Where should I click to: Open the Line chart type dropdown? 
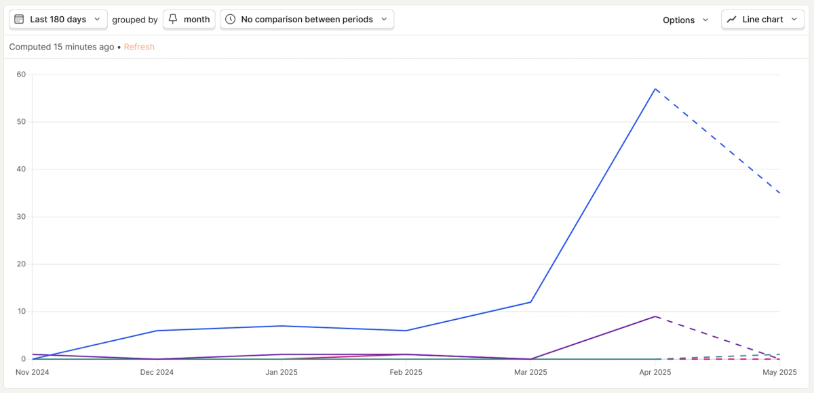pyautogui.click(x=762, y=20)
